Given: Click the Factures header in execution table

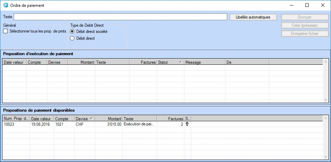Looking at the screenshot, I should click(143, 62).
